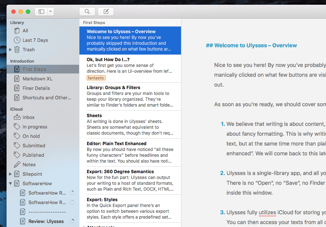Open the 'Ok, but How Do I…?' sheet
326x227 pixels.
[130, 68]
